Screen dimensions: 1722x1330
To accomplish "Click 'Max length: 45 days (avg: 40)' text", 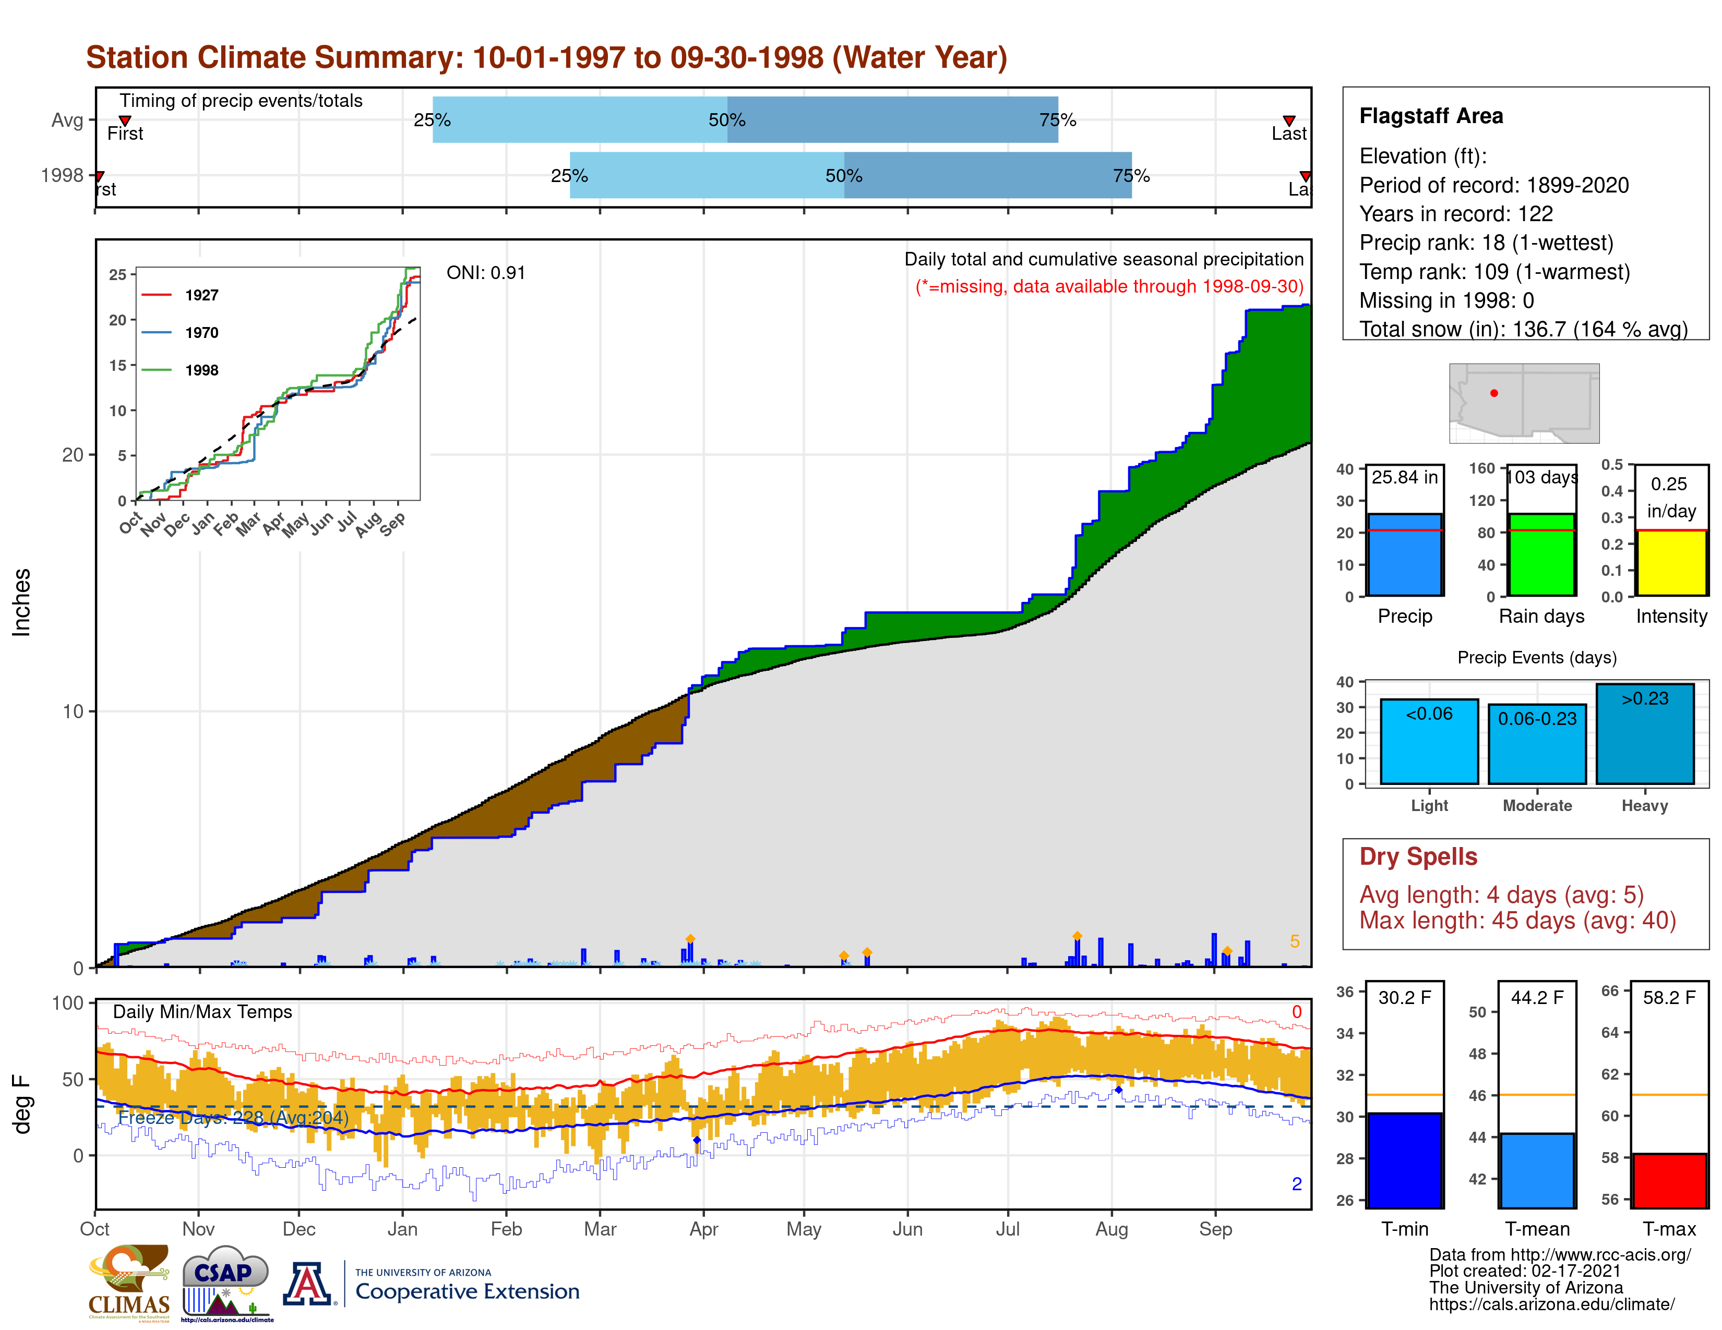I will pyautogui.click(x=1517, y=920).
